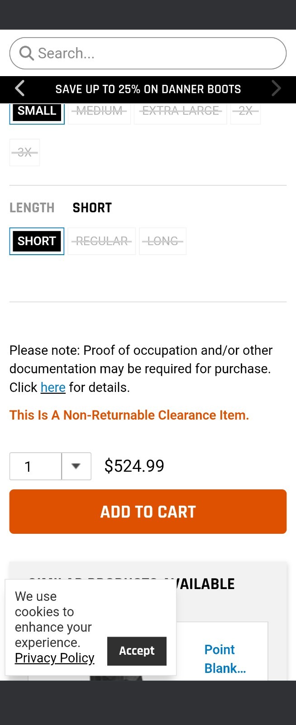Viewport: 296px width, 725px height.
Task: Select the SMALL size option
Action: pyautogui.click(x=37, y=112)
